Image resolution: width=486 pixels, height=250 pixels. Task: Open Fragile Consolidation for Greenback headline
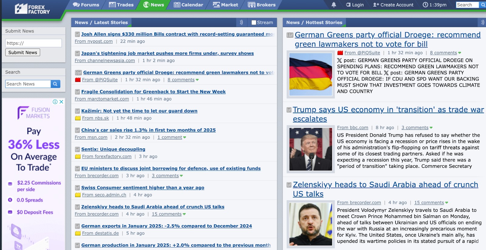pos(153,92)
